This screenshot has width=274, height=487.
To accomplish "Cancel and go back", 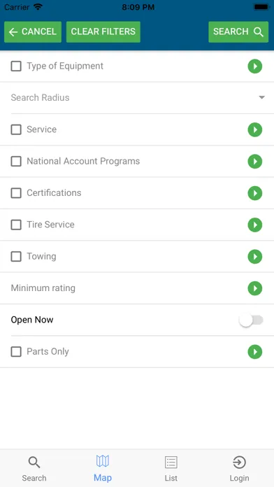I will 33,31.
